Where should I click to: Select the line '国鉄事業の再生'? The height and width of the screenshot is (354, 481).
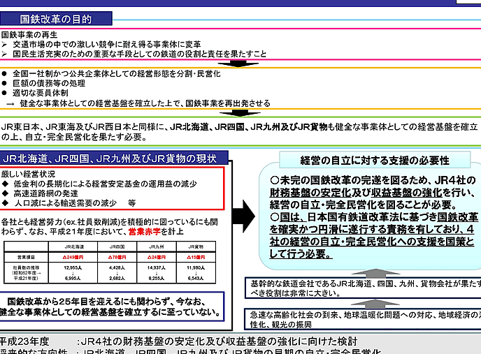(x=29, y=35)
